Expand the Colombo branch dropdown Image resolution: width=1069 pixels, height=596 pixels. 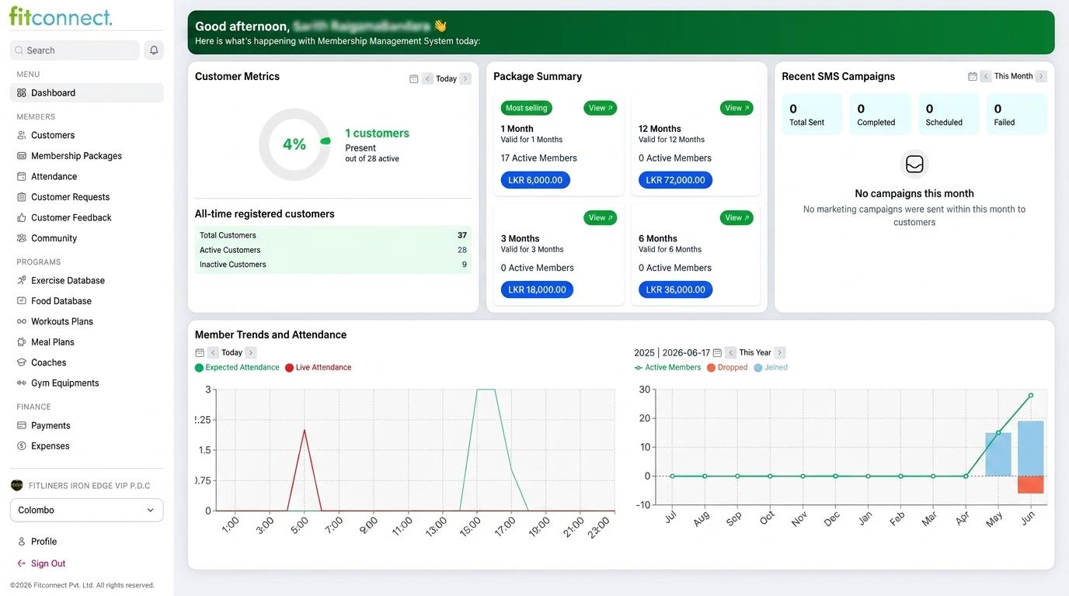86,510
